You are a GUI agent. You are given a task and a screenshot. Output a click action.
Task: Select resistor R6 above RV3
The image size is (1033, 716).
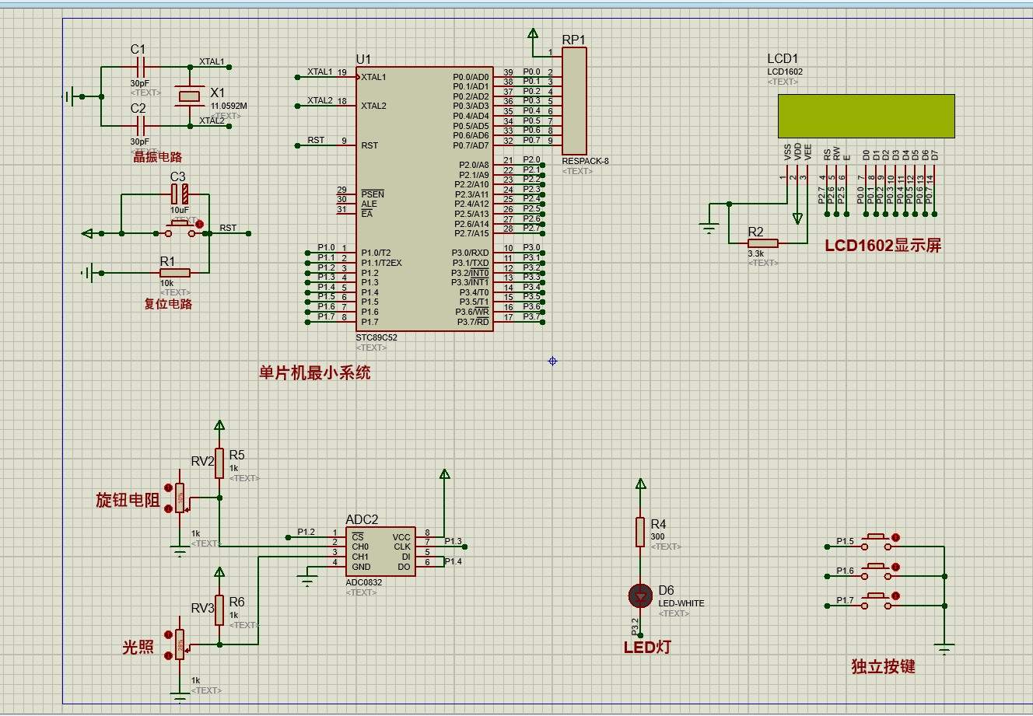click(220, 610)
